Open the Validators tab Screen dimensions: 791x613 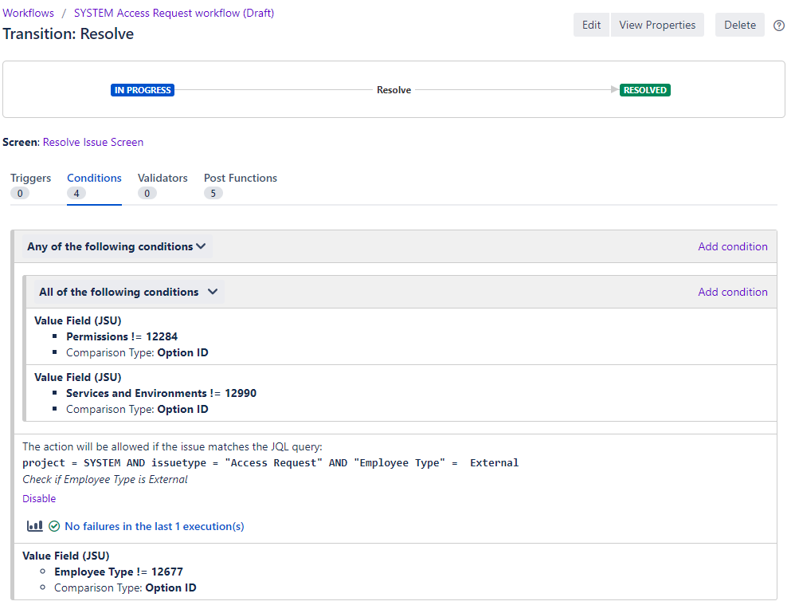[x=163, y=185]
